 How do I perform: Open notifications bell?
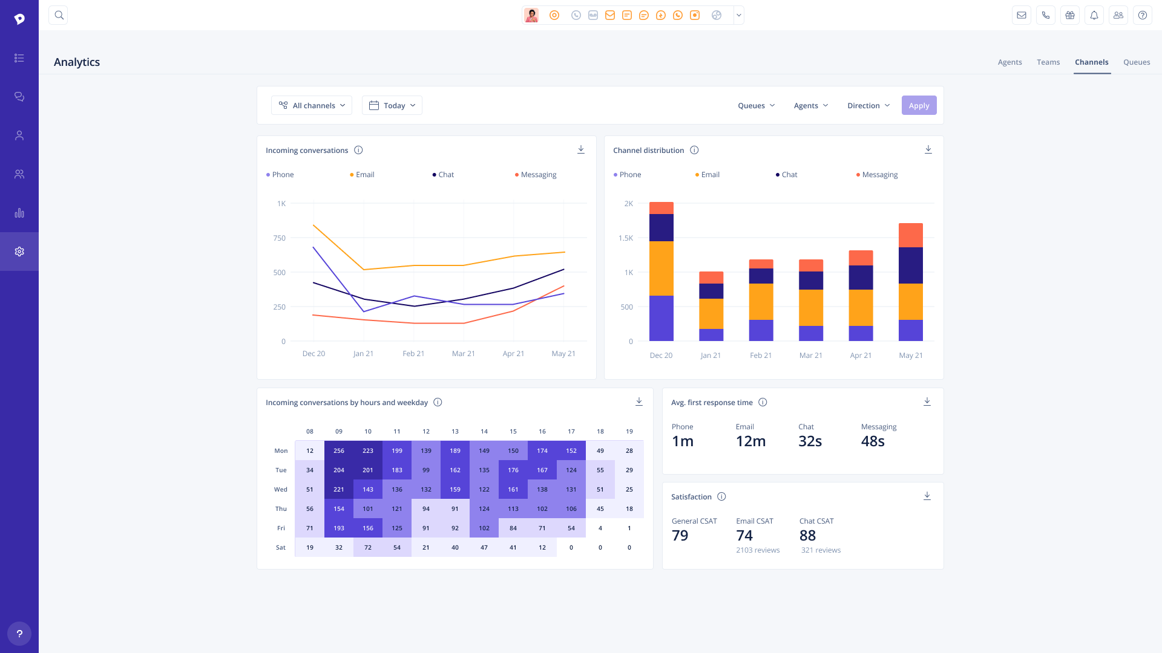coord(1094,15)
